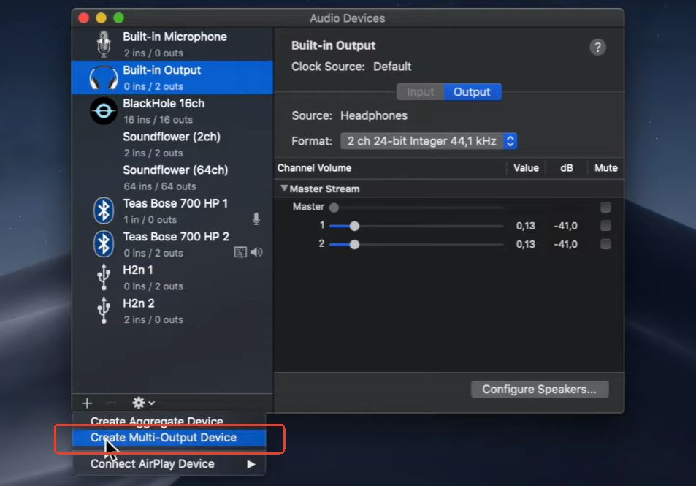This screenshot has width=696, height=486.
Task: Click the Master volume slider knob
Action: 334,207
